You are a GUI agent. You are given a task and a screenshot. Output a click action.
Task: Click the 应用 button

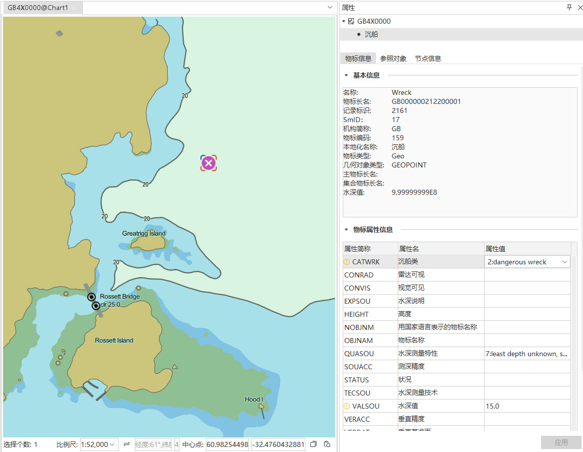click(x=561, y=442)
